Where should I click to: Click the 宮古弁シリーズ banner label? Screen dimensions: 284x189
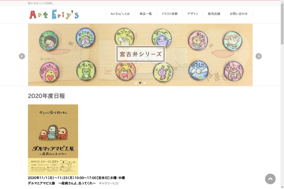(141, 54)
